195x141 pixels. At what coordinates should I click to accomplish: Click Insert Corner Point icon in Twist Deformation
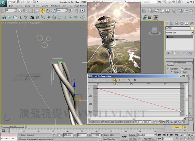click(123, 80)
